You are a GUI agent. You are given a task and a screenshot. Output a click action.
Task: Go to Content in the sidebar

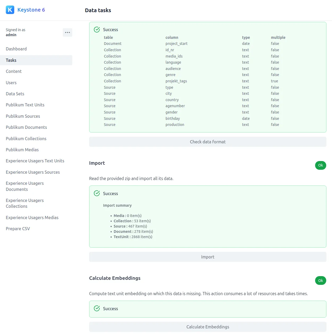tap(14, 71)
